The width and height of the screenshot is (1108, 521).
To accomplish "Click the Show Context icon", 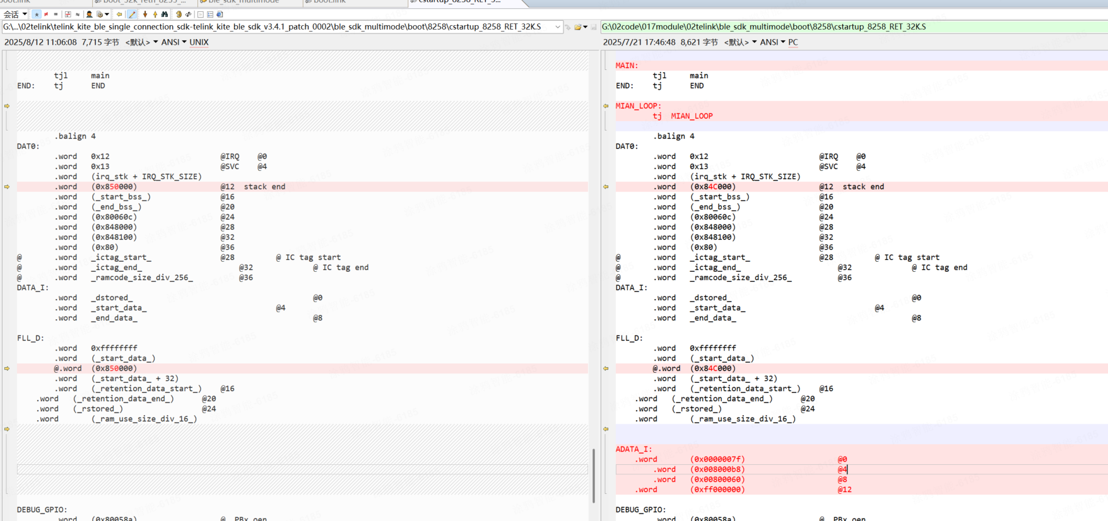I will [x=68, y=15].
